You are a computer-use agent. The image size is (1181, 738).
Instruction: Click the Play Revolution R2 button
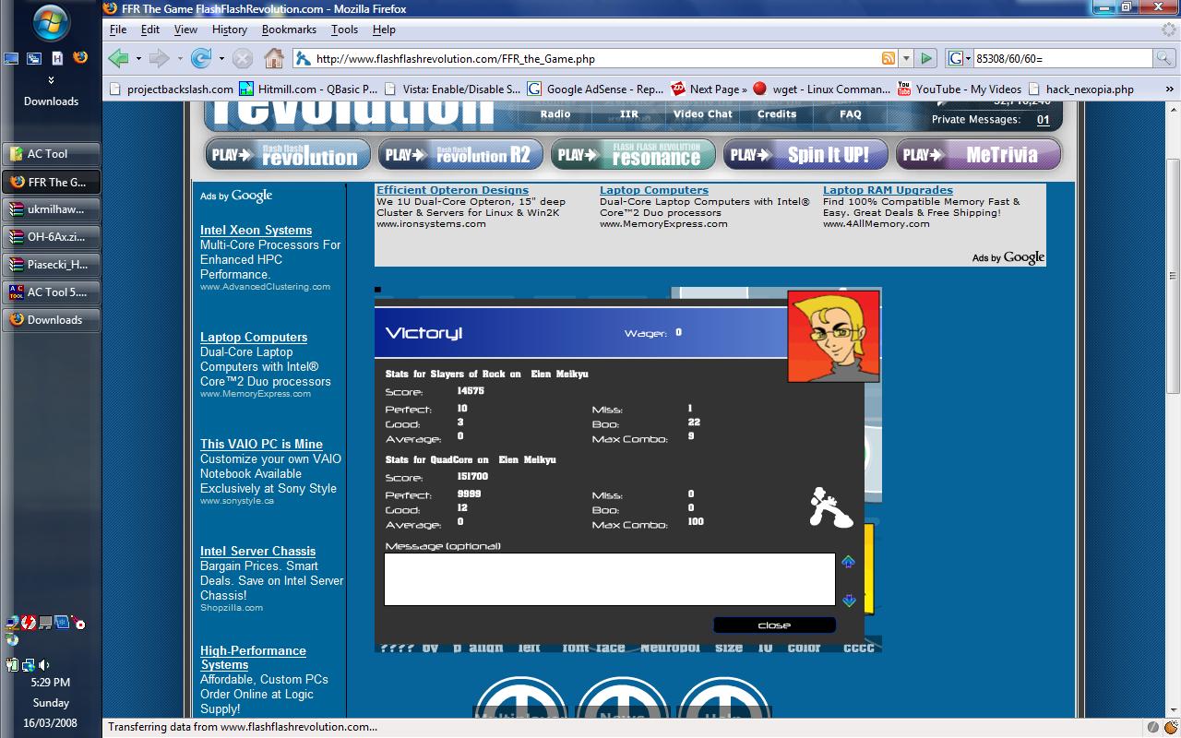(x=460, y=154)
